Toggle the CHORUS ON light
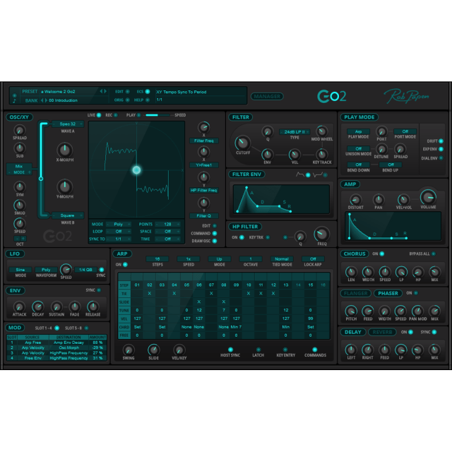Screen dimensions: 452x452 [x=381, y=254]
